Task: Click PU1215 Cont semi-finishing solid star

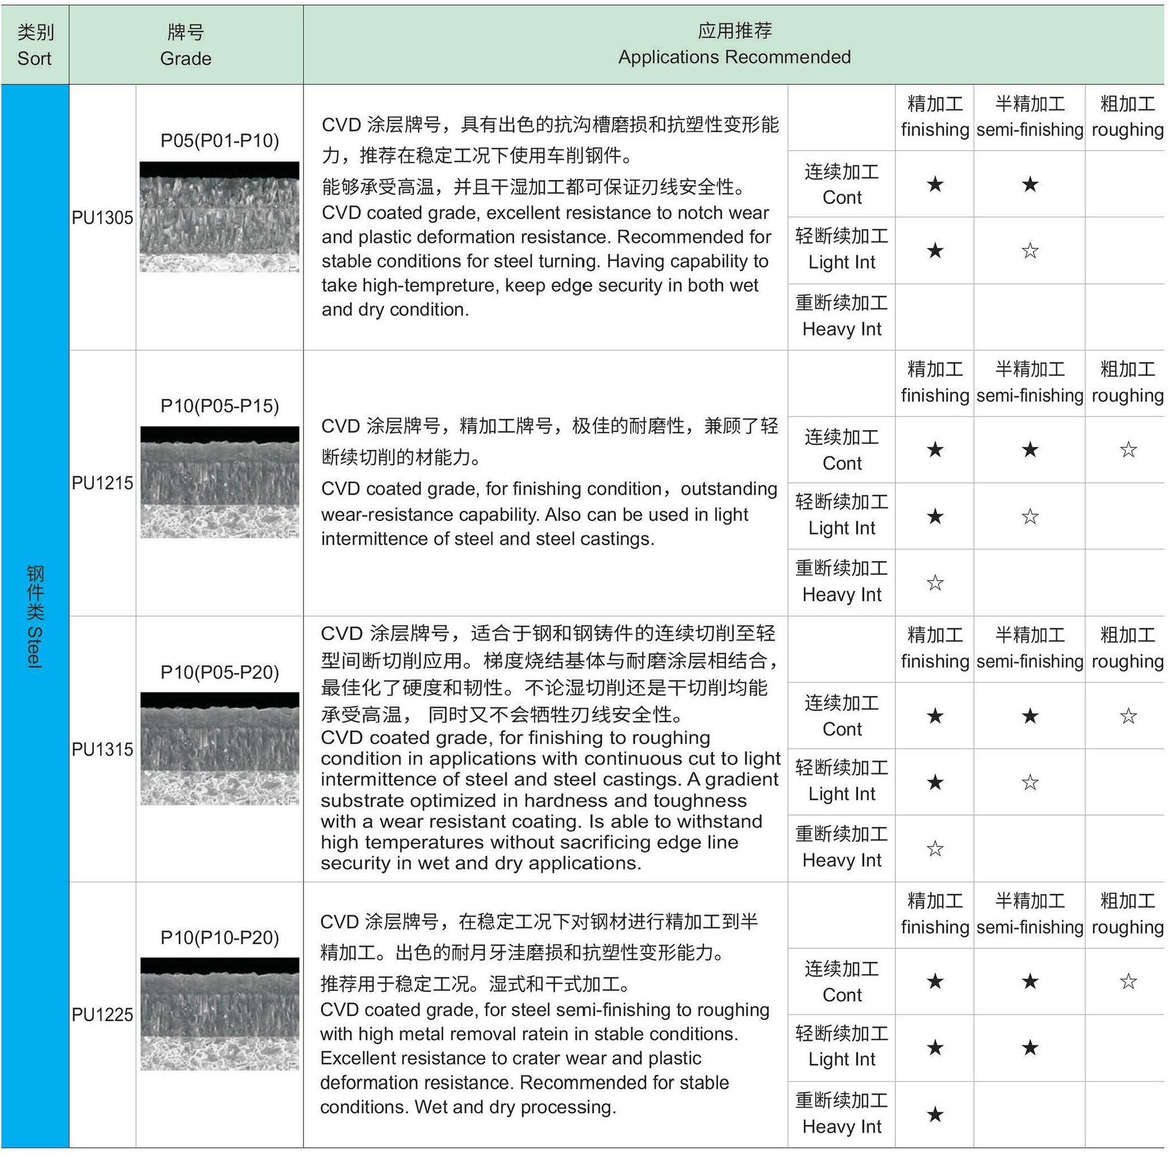Action: pyautogui.click(x=1030, y=449)
